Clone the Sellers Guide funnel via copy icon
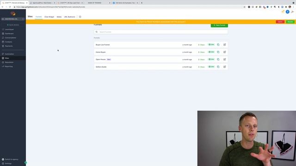 pos(218,67)
